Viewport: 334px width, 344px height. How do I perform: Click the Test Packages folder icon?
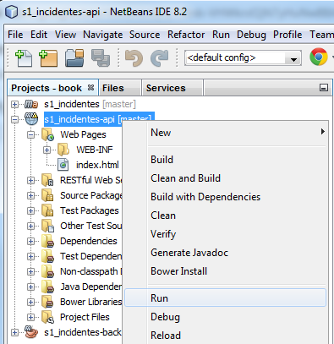(x=47, y=210)
